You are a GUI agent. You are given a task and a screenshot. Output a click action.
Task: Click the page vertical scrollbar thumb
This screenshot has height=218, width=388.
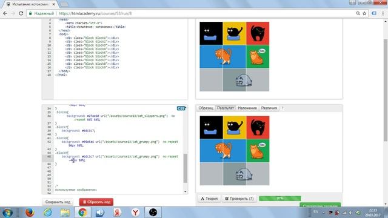tap(386, 90)
